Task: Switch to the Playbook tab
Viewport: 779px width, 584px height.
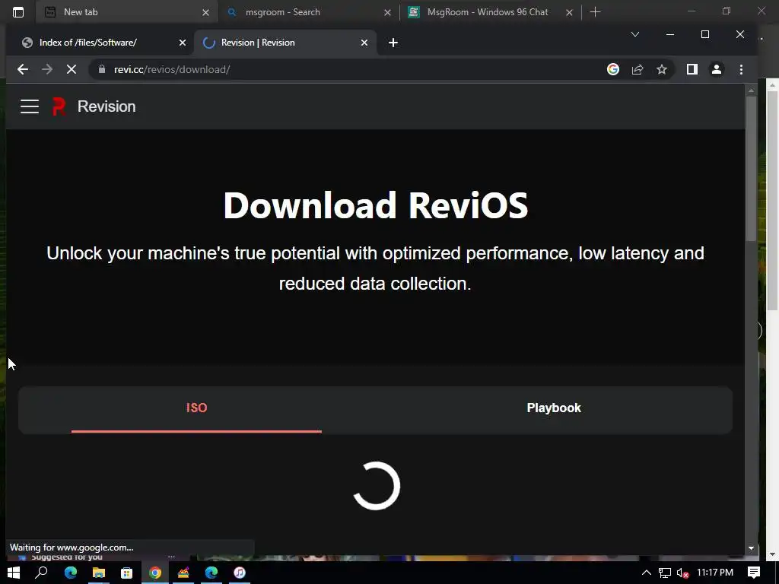Action: tap(554, 408)
